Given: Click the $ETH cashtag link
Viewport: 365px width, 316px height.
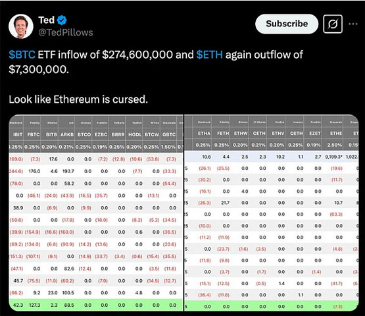Looking at the screenshot, I should (210, 55).
